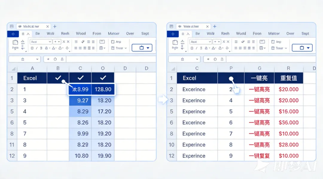323x179 pixels.
Task: Click the '重复值' header cell in right sheet
Action: coord(289,78)
